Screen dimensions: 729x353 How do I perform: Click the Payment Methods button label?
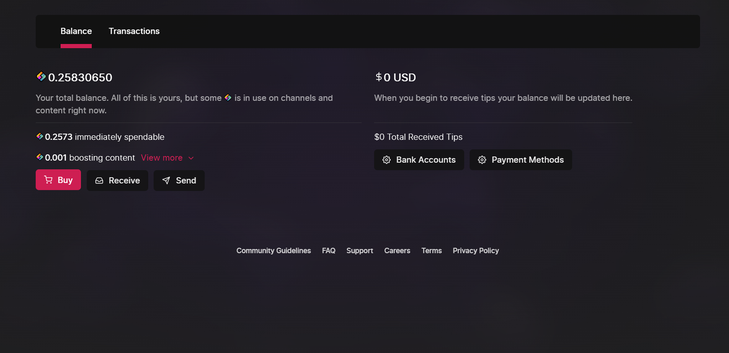point(528,160)
